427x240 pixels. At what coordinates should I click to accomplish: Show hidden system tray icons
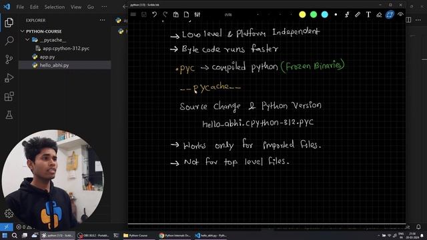pyautogui.click(x=378, y=235)
